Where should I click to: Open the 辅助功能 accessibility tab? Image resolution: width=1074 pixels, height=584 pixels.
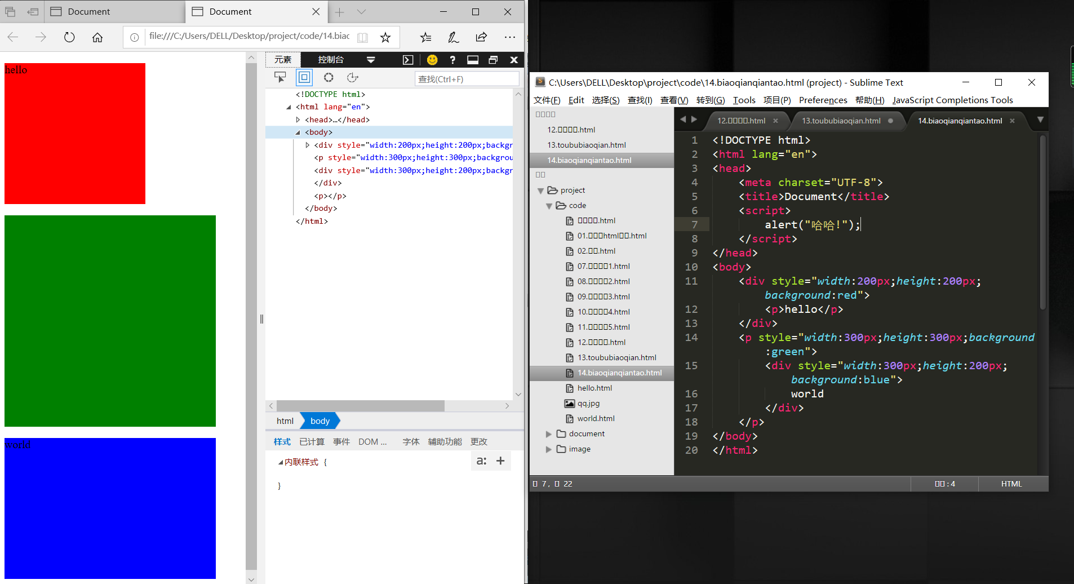tap(445, 442)
